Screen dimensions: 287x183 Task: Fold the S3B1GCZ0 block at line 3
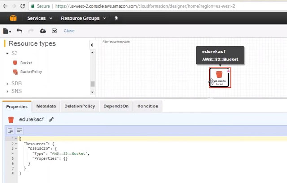click(16, 149)
